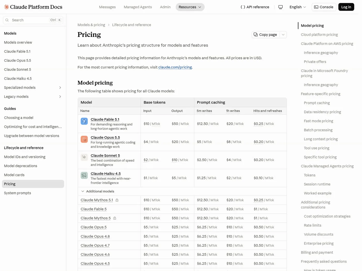The height and width of the screenshot is (271, 362).
Task: Expand Specialized models in the sidebar
Action: (60, 87)
